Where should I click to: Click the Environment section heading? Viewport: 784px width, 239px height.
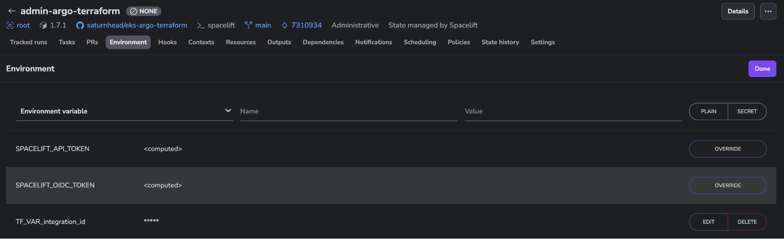pyautogui.click(x=30, y=69)
